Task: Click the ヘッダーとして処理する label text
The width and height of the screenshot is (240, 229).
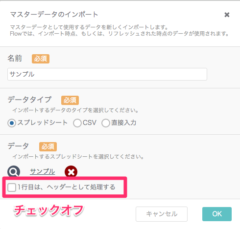Action: coord(81,187)
